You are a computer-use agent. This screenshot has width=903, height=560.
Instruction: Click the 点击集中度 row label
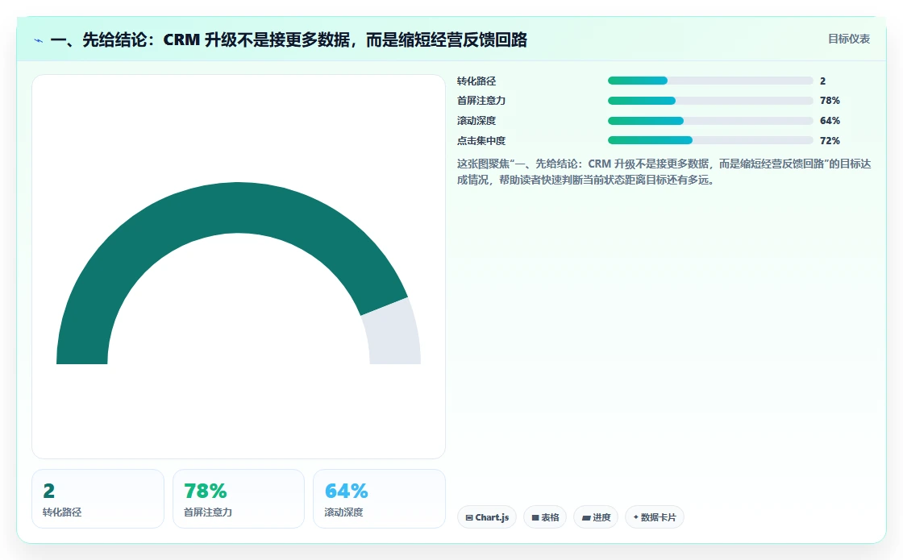(x=481, y=140)
